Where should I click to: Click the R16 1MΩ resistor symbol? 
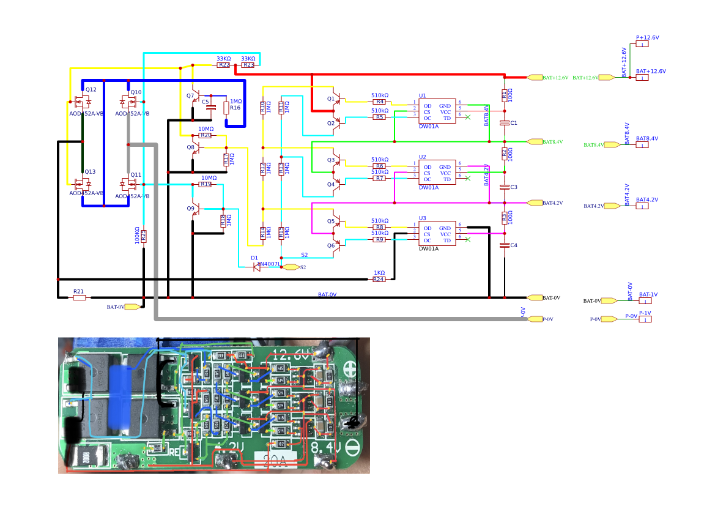pos(226,108)
